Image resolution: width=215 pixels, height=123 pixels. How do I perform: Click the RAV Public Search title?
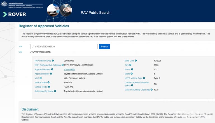[x=95, y=13]
